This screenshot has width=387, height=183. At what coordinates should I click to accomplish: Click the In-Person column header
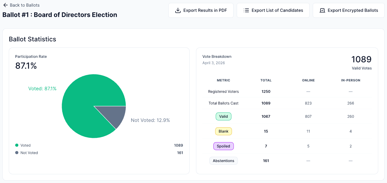(x=351, y=80)
